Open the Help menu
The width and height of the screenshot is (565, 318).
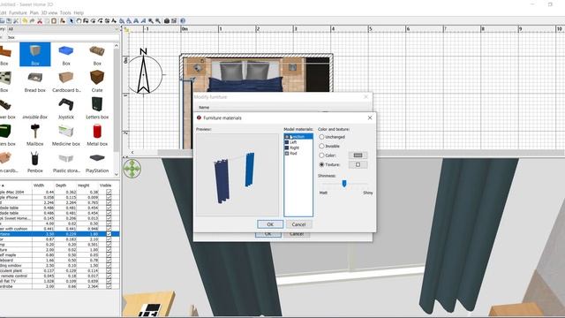[x=79, y=12]
